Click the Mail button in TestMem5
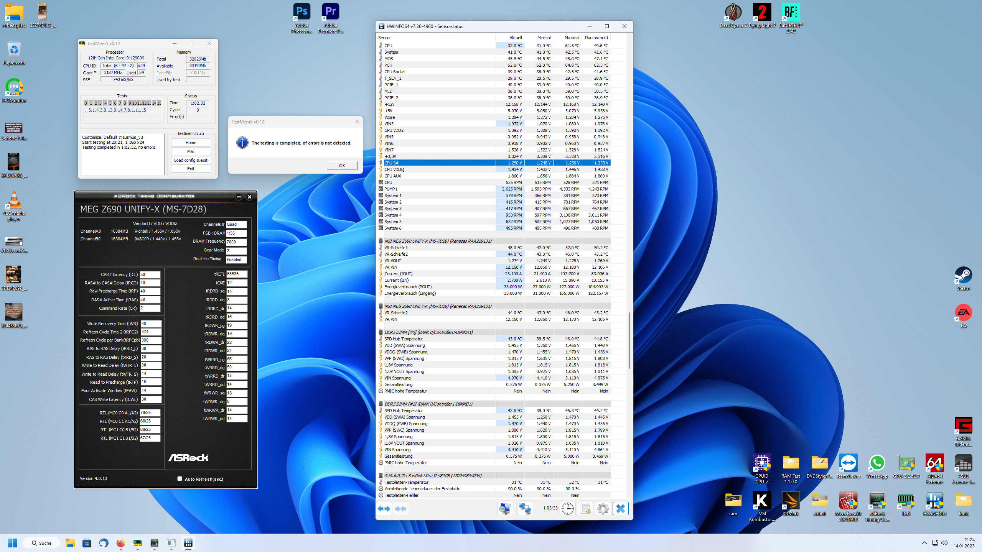The height and width of the screenshot is (552, 982). coord(191,151)
